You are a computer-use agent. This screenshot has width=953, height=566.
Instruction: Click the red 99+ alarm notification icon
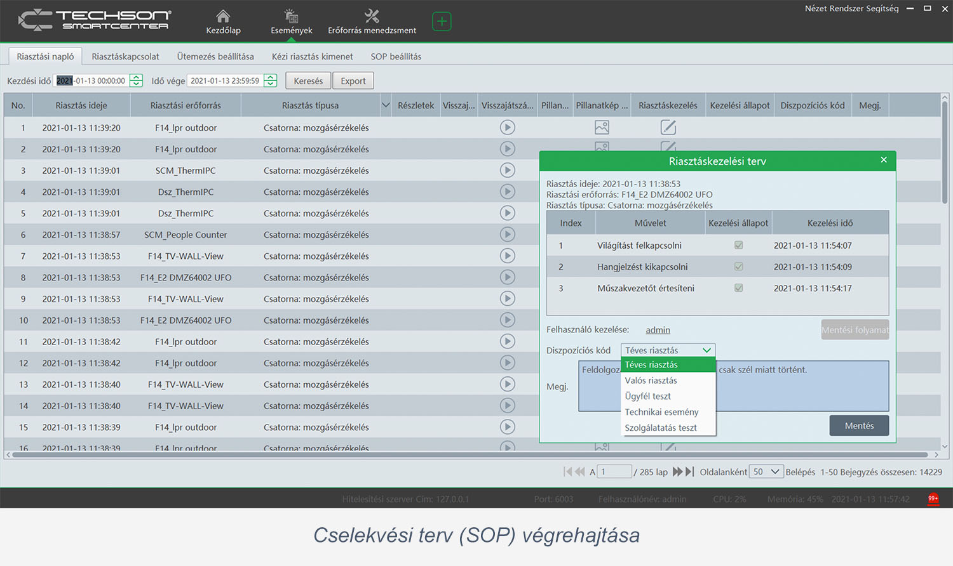[x=933, y=499]
